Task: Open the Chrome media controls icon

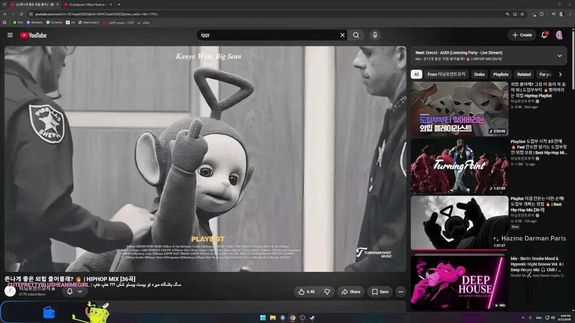Action: point(553,14)
